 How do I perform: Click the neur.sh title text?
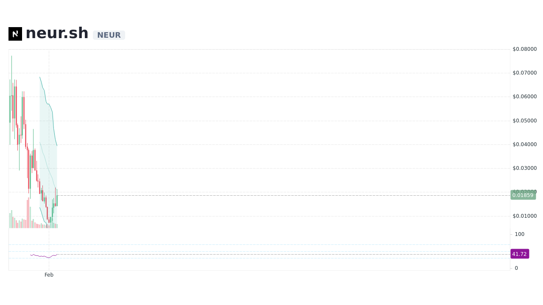point(57,33)
